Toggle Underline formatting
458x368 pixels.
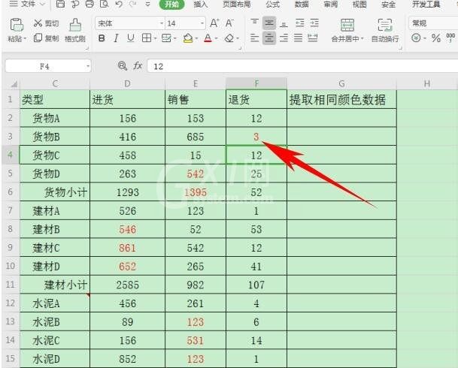click(x=131, y=38)
